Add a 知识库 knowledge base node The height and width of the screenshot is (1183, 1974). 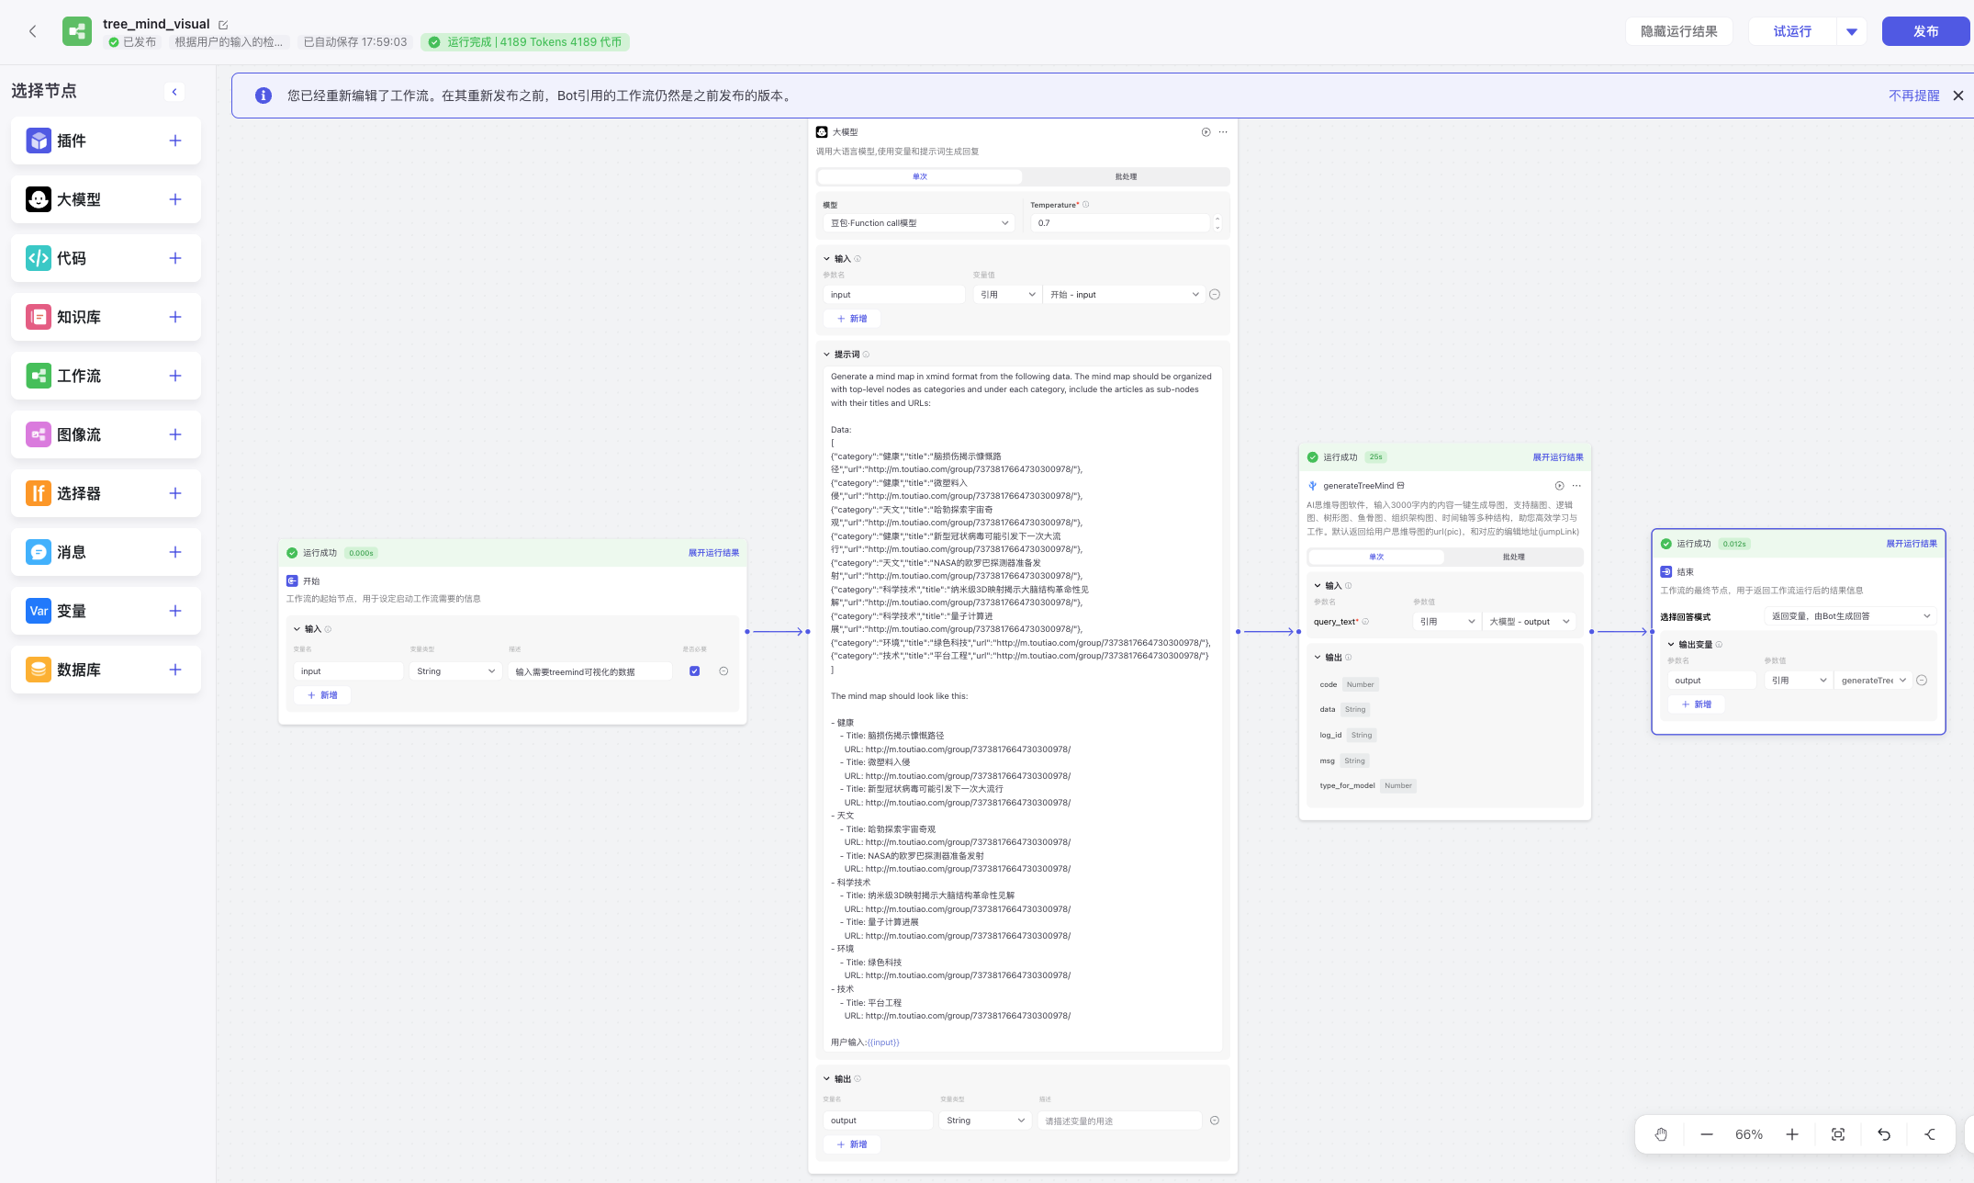click(175, 317)
